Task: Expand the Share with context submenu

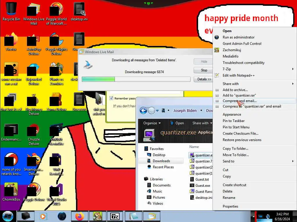Action: (x=255, y=84)
